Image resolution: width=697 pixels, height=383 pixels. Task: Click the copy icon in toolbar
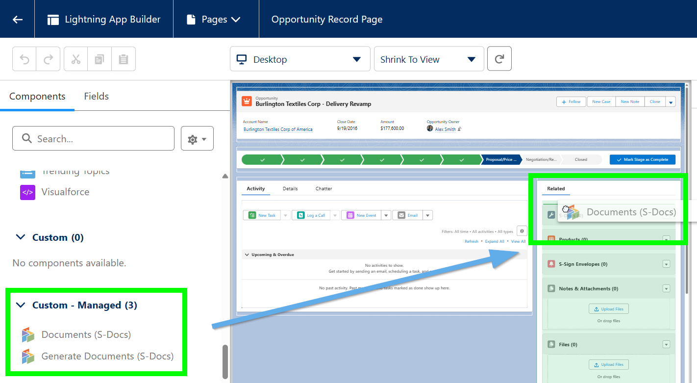100,59
